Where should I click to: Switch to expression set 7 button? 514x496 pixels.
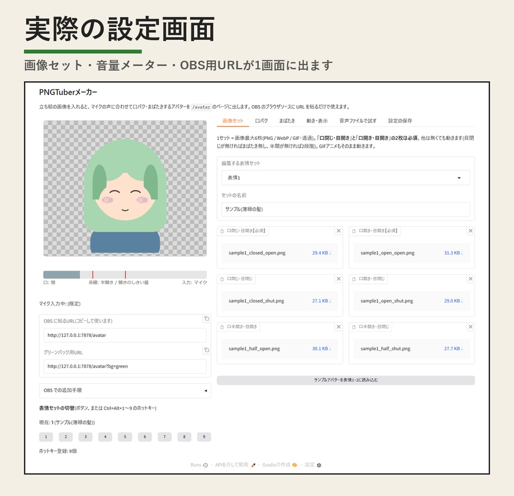pos(165,437)
